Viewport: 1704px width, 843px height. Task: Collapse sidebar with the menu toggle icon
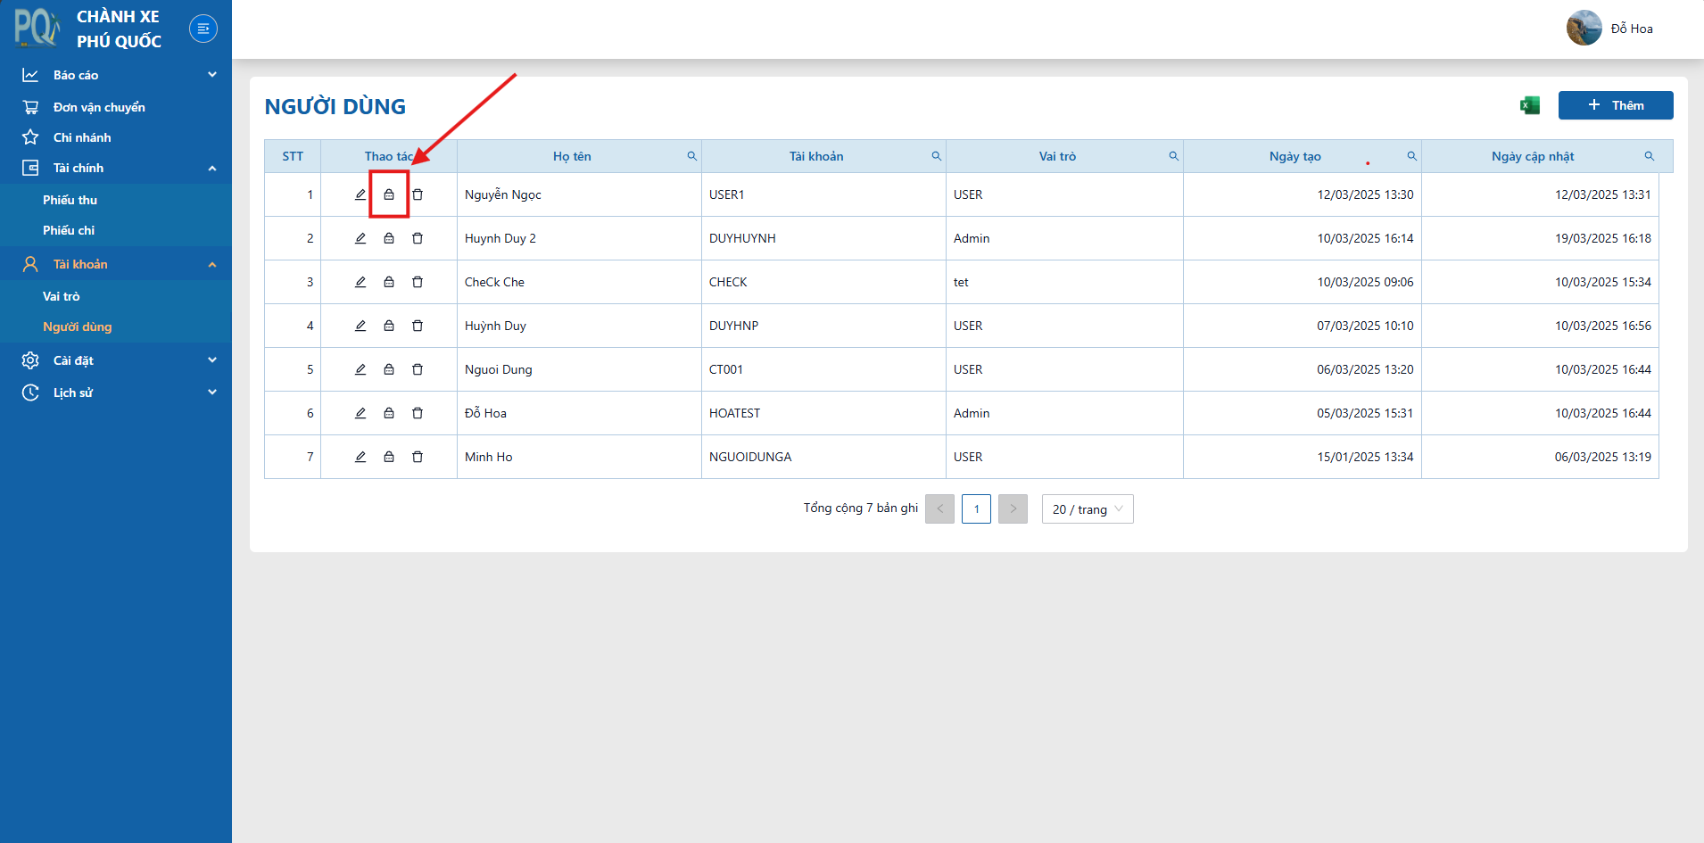(x=203, y=29)
